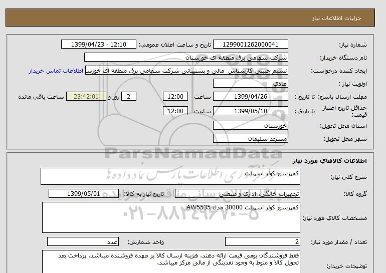Select the remaining days field showing 2
The width and height of the screenshot is (386, 273).
coord(128,96)
